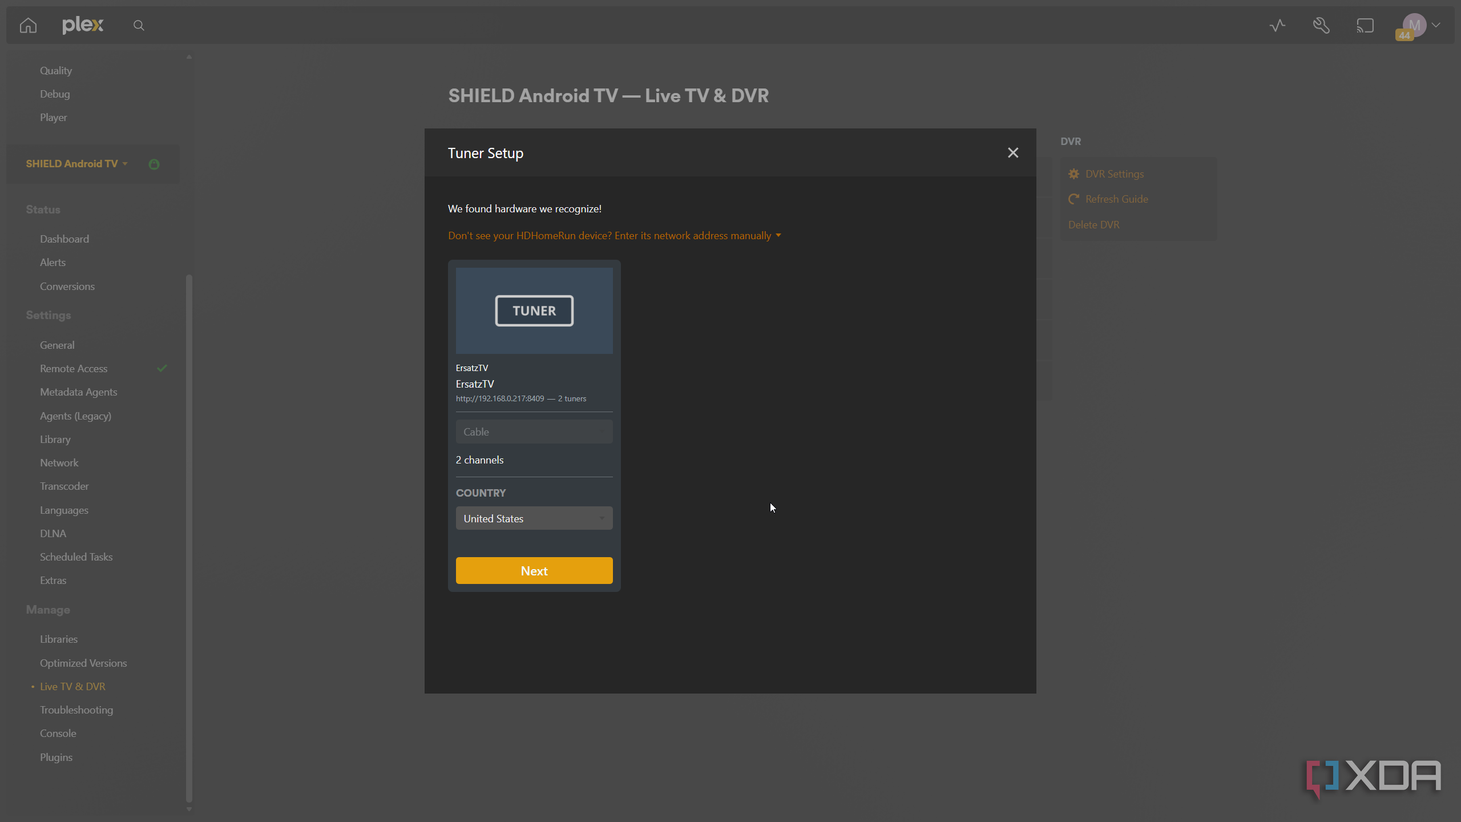
Task: Click the sidebar scrollbar thumb
Action: (189, 538)
